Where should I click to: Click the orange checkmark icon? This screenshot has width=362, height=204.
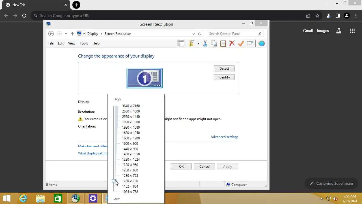pos(241,43)
